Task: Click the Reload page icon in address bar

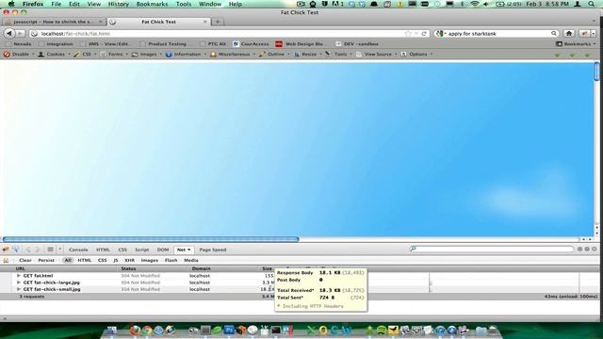Action: coord(424,34)
